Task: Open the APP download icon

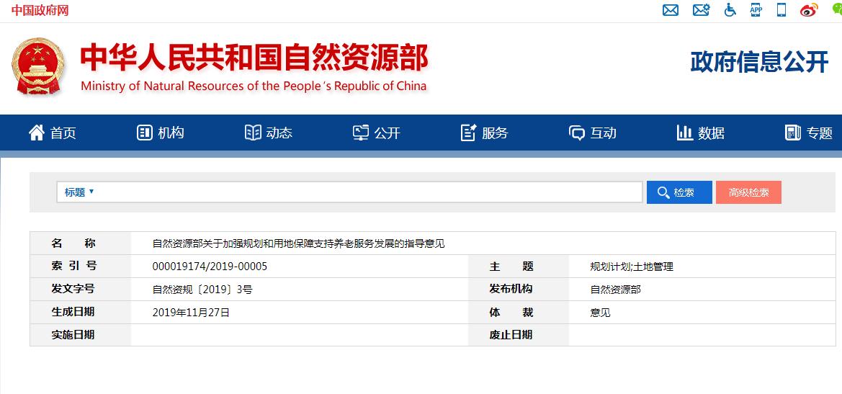Action: tap(756, 9)
